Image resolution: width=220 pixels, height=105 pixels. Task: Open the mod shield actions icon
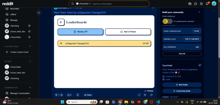tap(151, 95)
